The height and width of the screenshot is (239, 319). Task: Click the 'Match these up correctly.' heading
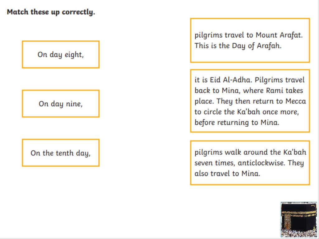coord(51,12)
